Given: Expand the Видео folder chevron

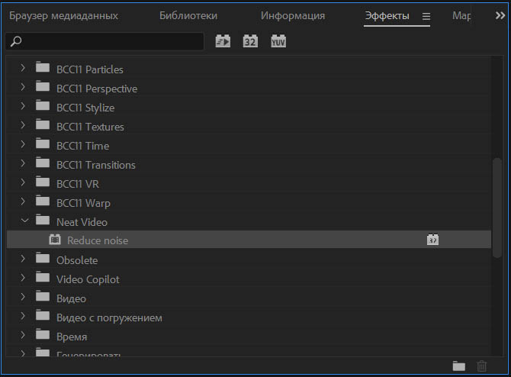Looking at the screenshot, I should click(22, 297).
